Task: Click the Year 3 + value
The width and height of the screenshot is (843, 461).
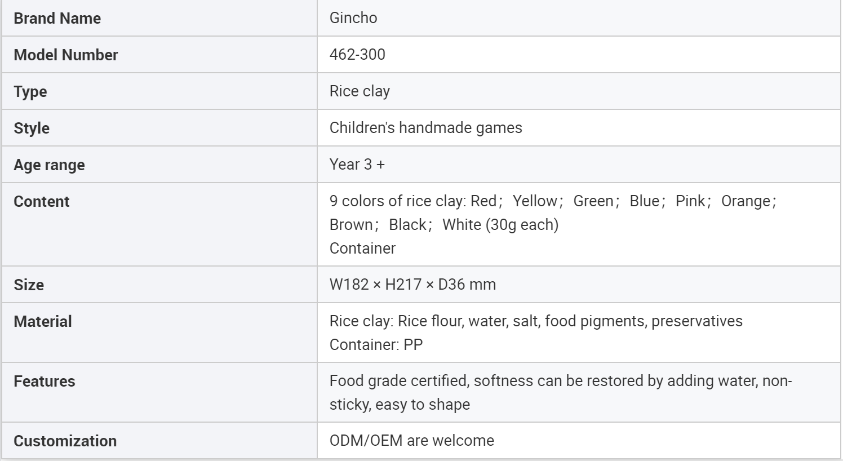Action: [357, 165]
